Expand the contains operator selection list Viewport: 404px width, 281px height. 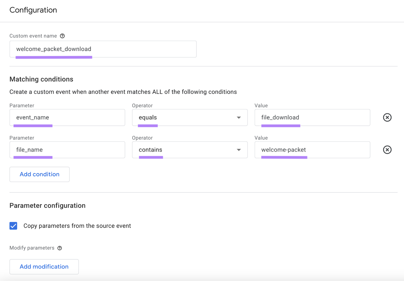(239, 150)
